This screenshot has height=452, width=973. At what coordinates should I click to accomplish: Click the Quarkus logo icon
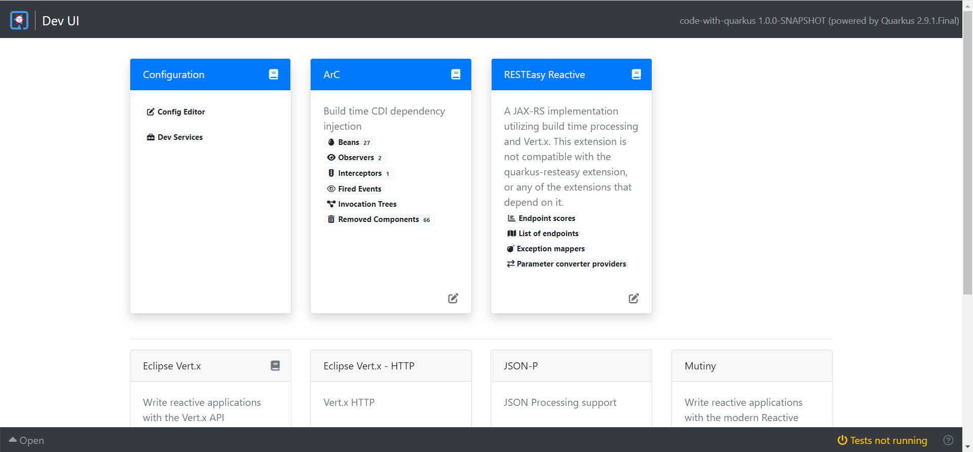[19, 20]
